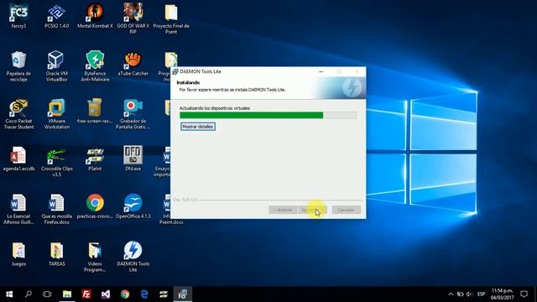Screen dimensions: 537x302
Task: Open the volume control in system tray
Action: pyautogui.click(x=470, y=294)
